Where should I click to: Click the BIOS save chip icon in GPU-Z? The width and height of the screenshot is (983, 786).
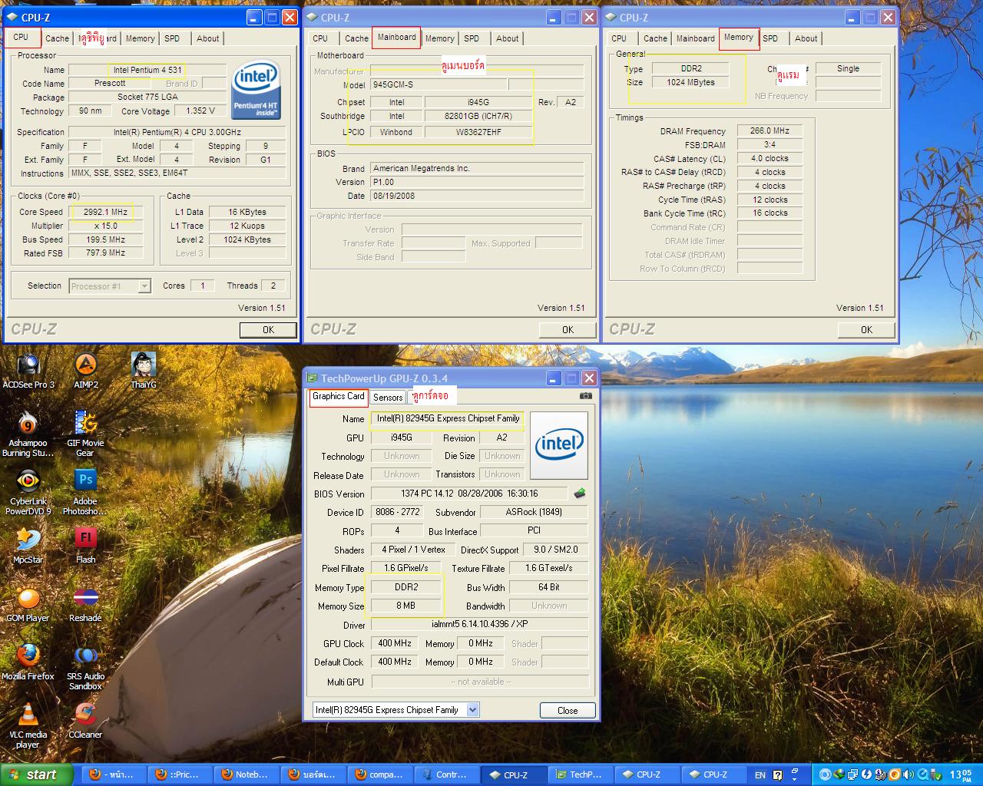pyautogui.click(x=580, y=493)
